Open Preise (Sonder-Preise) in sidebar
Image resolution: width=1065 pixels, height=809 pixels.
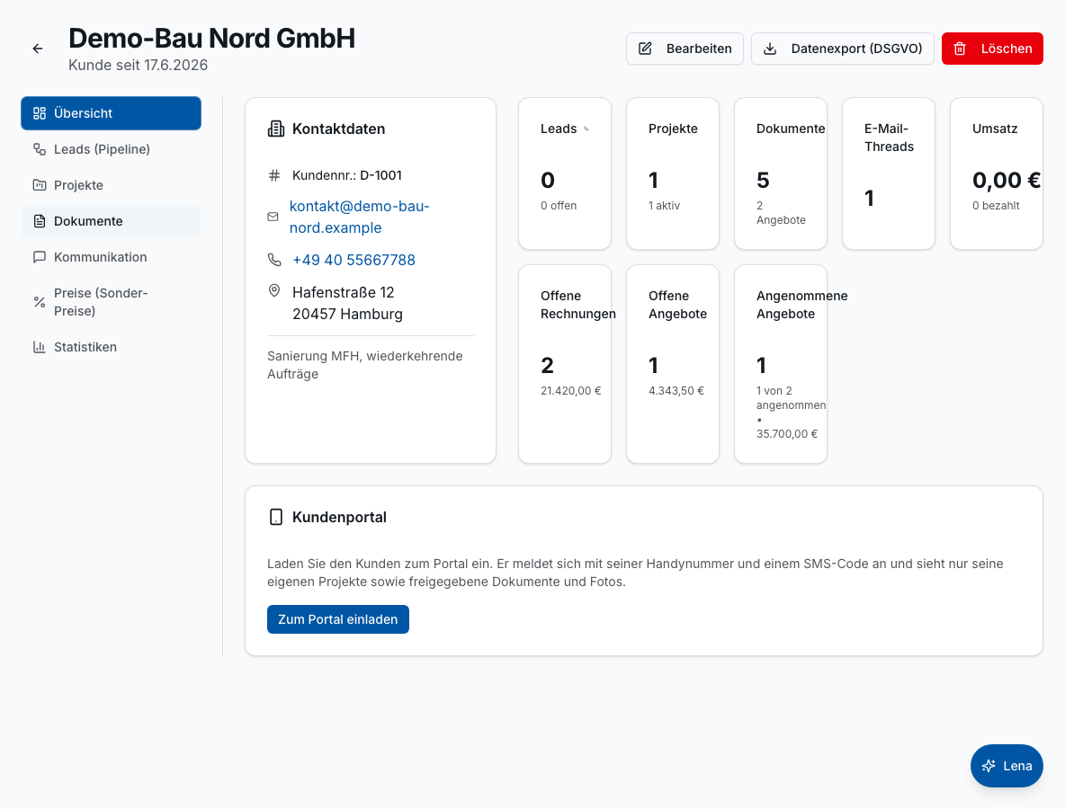click(111, 302)
